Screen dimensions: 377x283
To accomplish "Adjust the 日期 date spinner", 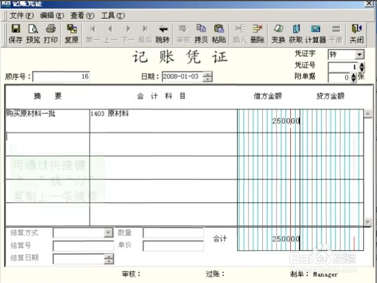I will coord(208,77).
